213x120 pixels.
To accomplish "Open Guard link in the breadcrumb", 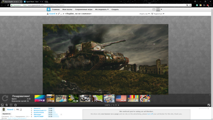I will click(52, 14).
